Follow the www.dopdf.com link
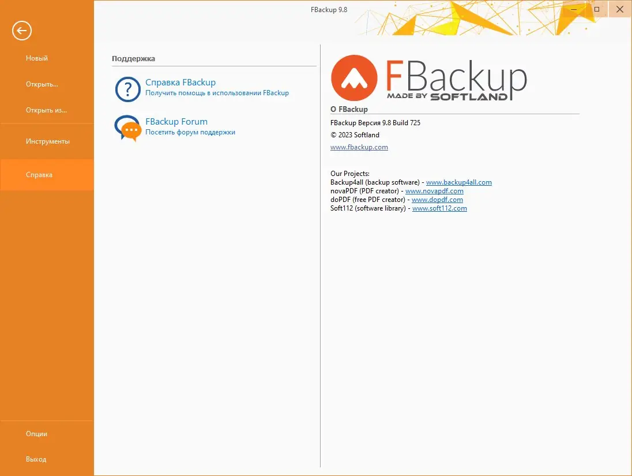This screenshot has width=632, height=476. click(437, 200)
